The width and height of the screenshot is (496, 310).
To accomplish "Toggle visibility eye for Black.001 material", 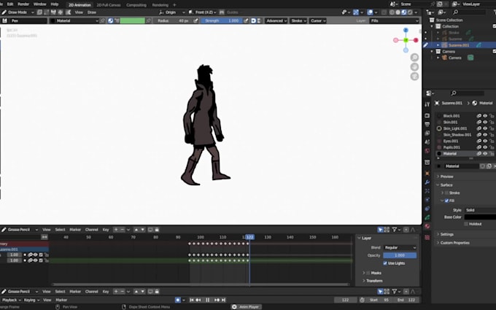I will [x=485, y=116].
